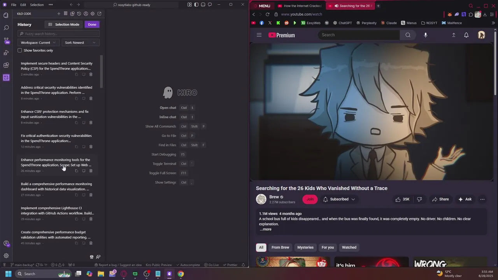The height and width of the screenshot is (280, 498).
Task: Click the Share button under video
Action: [x=440, y=199]
